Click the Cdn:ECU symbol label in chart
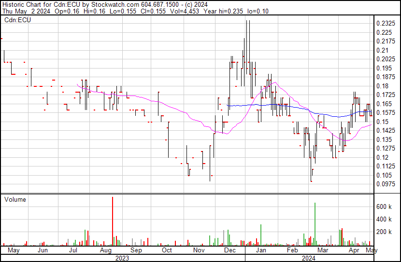 tap(18, 20)
